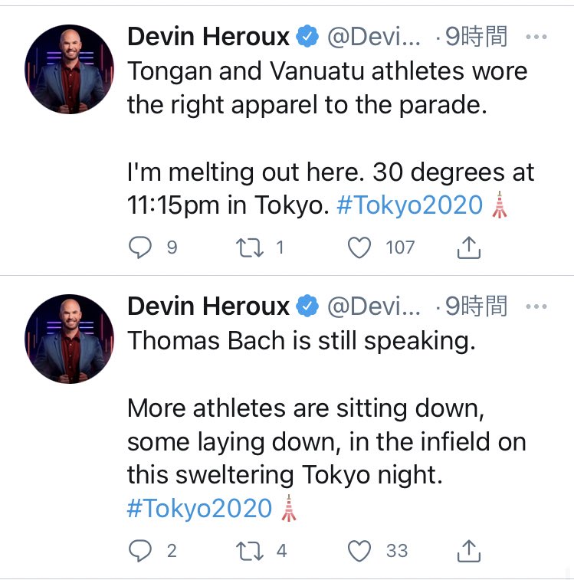Reply to the Tongan and Vanuatu athletes tweet
574x580 pixels.
pos(140,247)
